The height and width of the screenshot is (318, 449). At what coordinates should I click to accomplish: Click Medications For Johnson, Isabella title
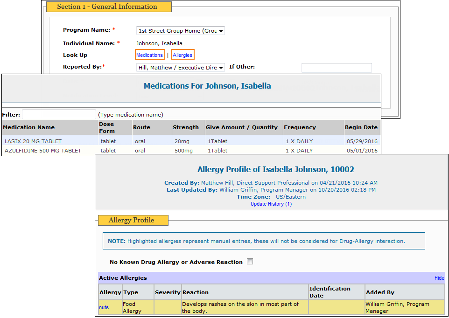pyautogui.click(x=207, y=86)
